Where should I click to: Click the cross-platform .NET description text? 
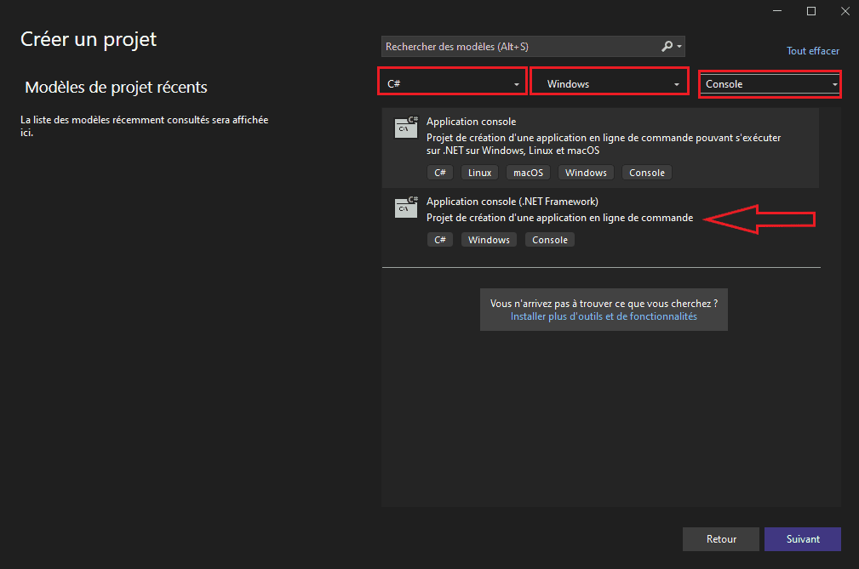pyautogui.click(x=604, y=144)
